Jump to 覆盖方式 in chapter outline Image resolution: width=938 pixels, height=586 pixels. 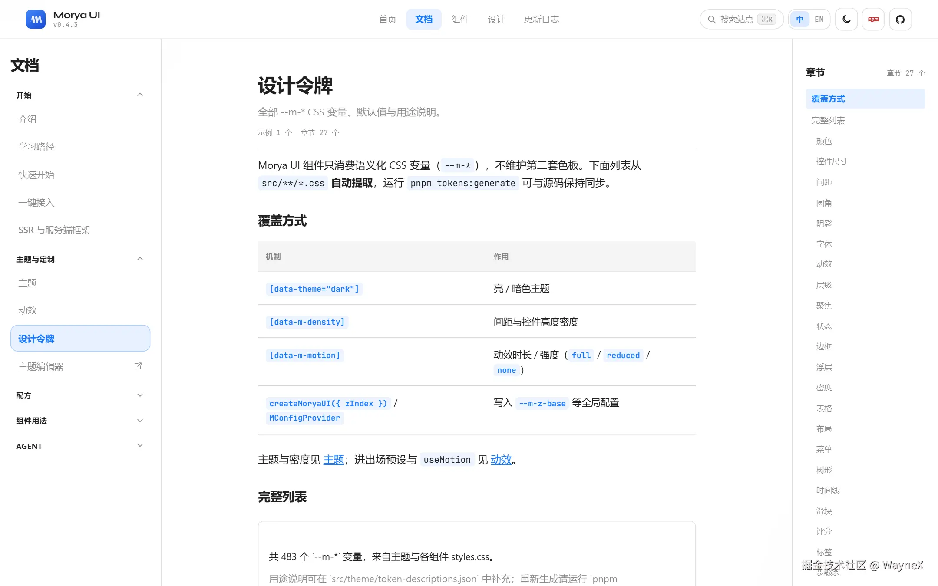pos(865,99)
